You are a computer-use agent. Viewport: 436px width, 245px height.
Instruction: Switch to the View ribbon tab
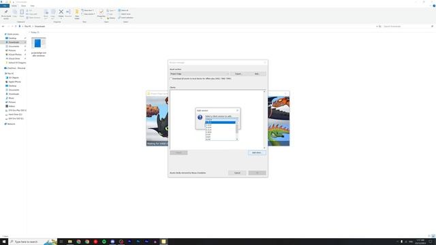pos(32,6)
